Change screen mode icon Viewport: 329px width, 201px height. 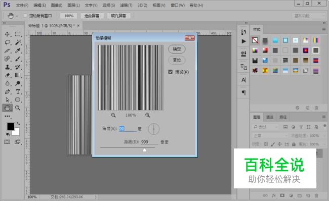(x=18, y=142)
